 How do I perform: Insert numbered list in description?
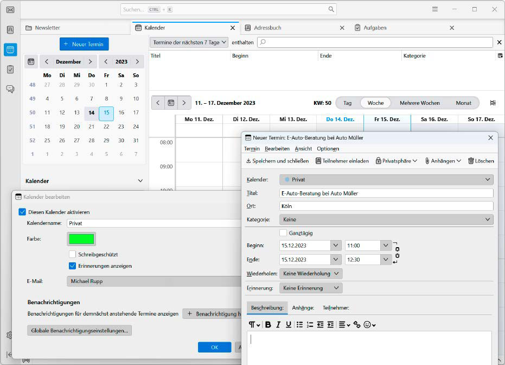click(310, 325)
